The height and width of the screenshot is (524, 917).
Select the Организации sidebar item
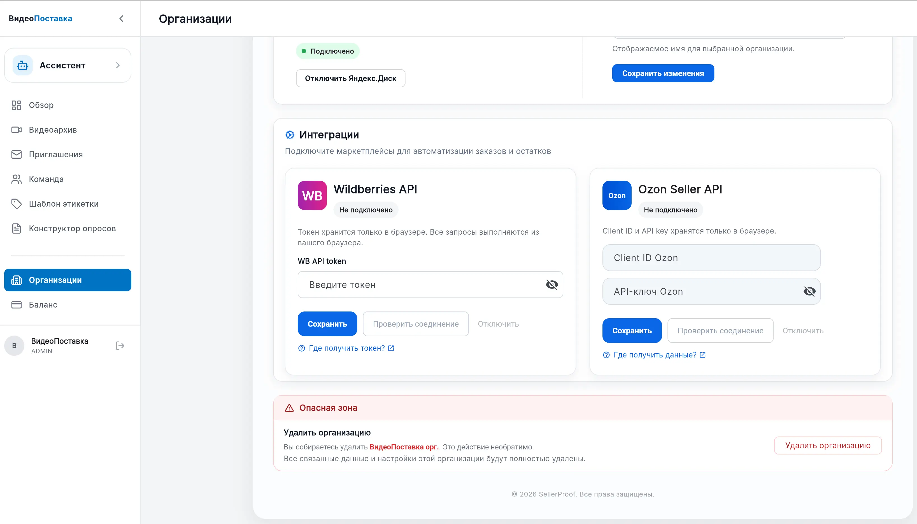tap(68, 280)
